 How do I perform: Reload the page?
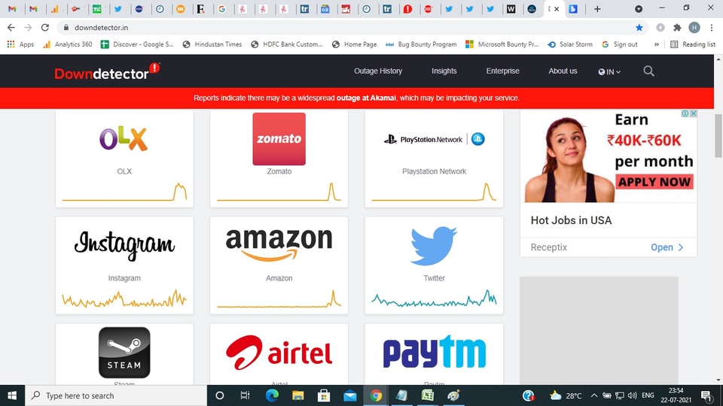[x=44, y=28]
